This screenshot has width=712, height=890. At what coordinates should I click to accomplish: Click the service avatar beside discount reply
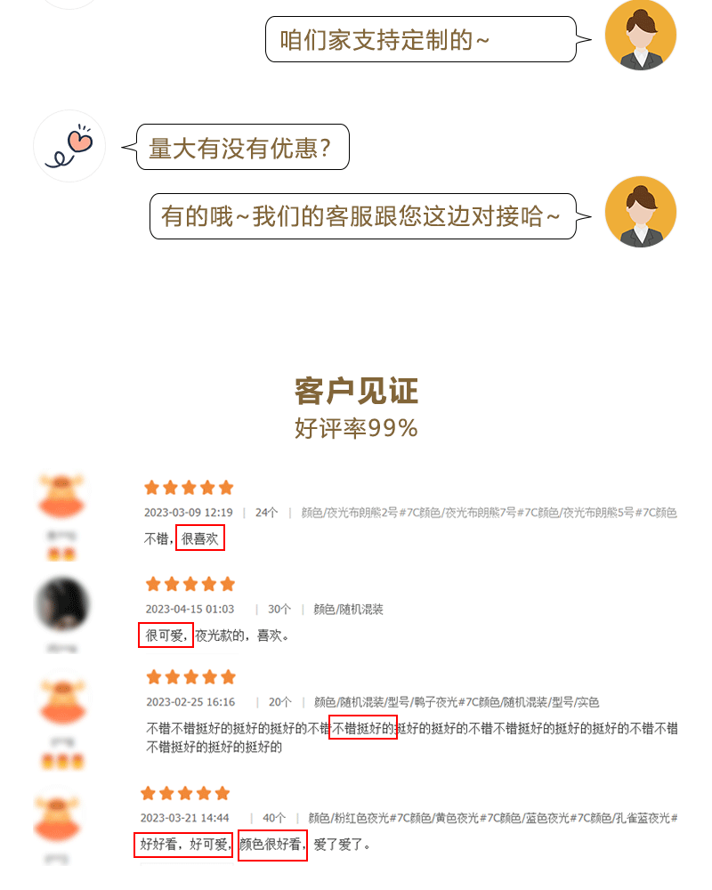click(x=641, y=211)
